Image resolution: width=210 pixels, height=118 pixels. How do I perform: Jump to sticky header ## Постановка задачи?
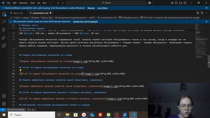coord(31,29)
